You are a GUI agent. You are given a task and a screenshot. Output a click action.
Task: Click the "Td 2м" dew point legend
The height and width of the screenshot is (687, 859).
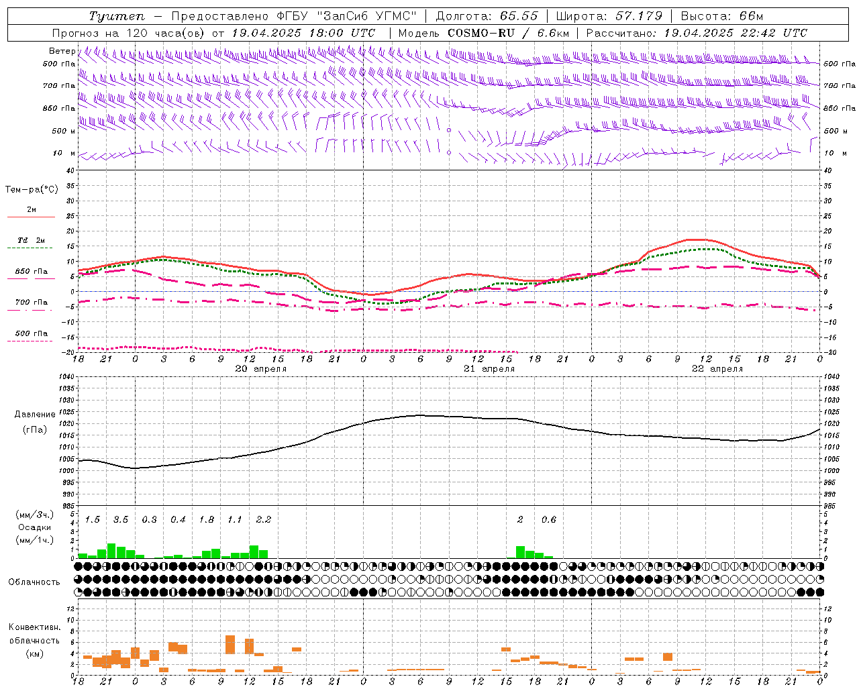tap(31, 240)
